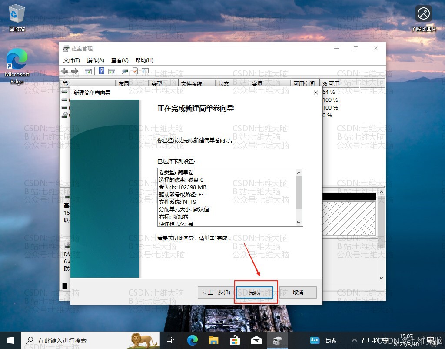Toggle the action pane toolbar icon
Viewport: 445px width, 349px height.
(x=112, y=71)
